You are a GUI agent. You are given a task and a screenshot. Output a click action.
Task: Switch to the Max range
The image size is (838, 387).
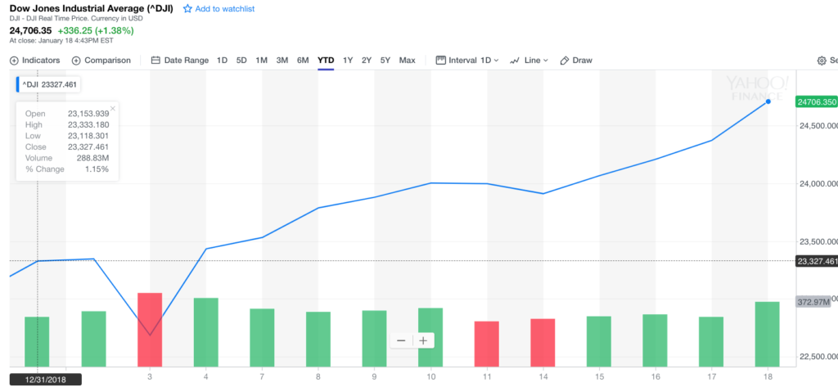(408, 61)
